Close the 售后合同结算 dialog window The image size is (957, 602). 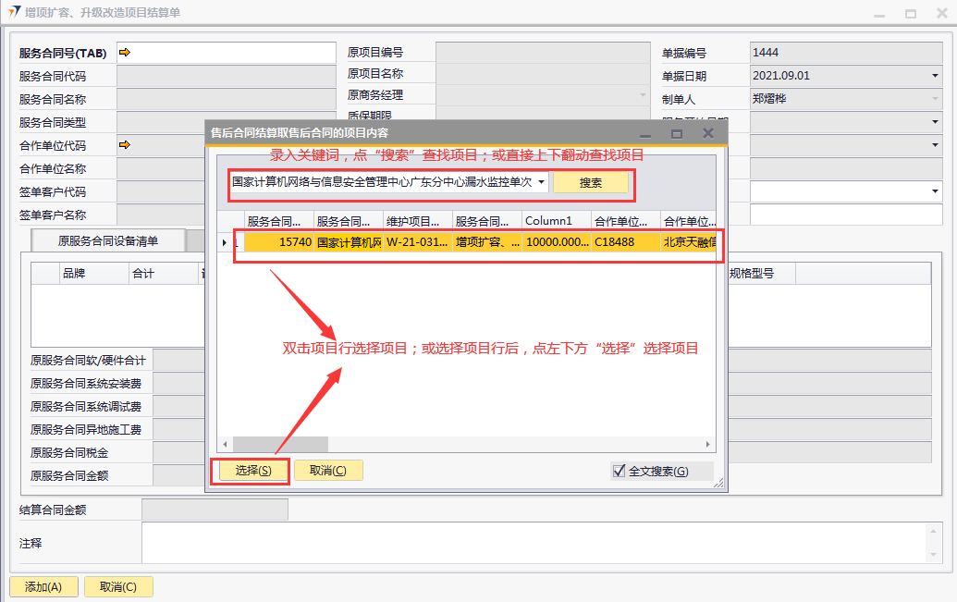[x=708, y=133]
